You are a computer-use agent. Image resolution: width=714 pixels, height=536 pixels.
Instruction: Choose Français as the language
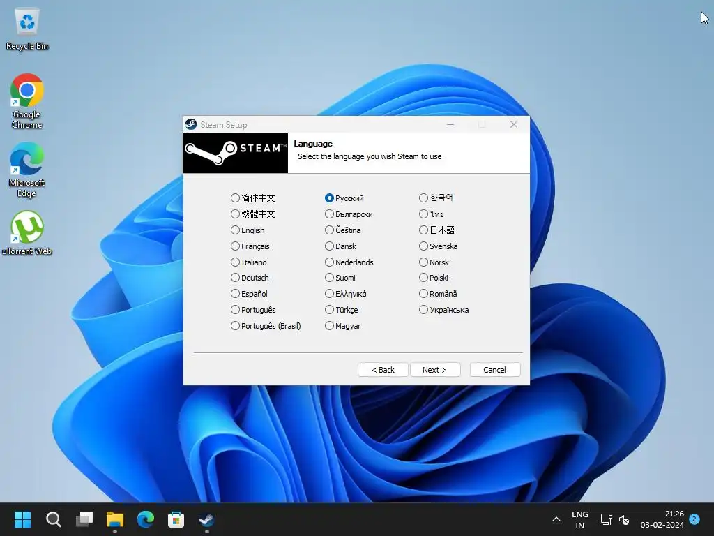250,246
